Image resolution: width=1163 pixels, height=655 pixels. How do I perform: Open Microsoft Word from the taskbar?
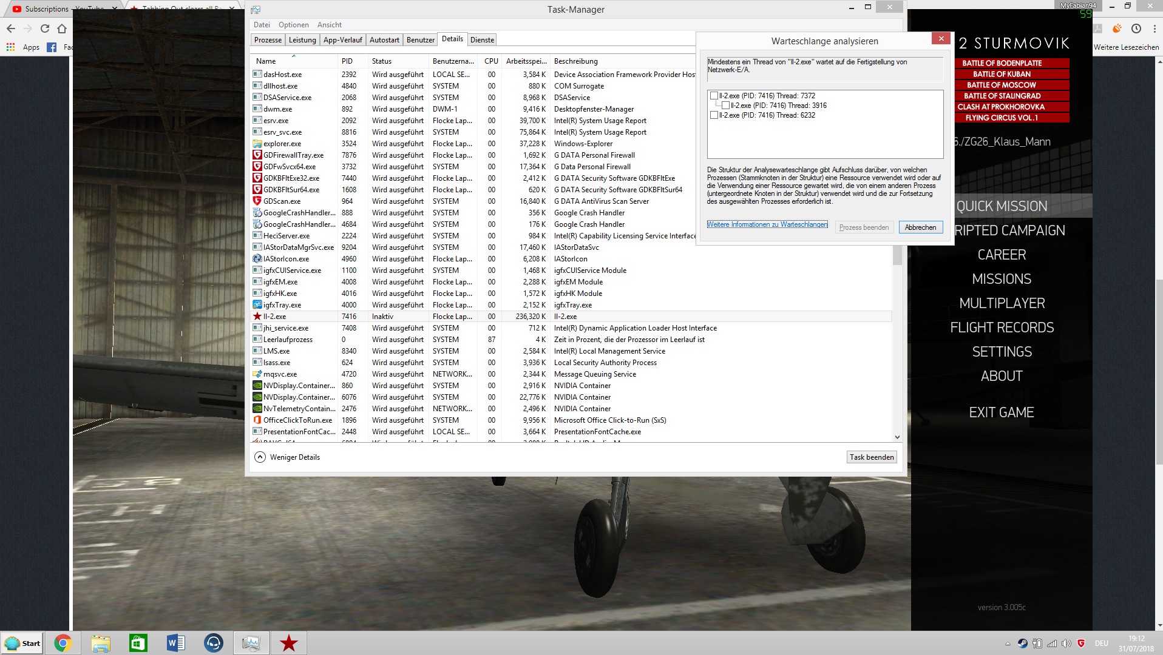[176, 643]
